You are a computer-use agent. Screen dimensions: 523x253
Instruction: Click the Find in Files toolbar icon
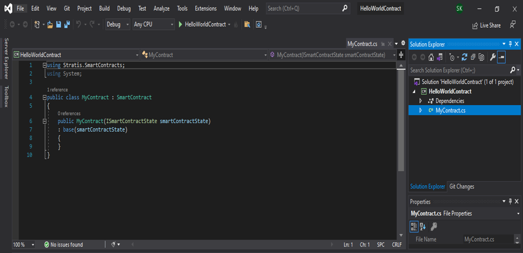247,24
